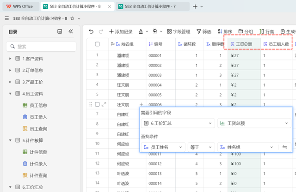Viewport: 296px width, 192px height.
Task: Click the drag handle on row 000006
Action: (x=91, y=104)
